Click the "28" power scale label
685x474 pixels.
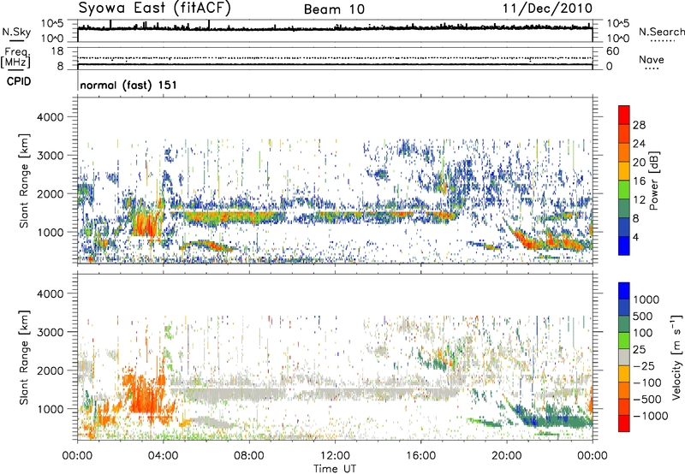click(639, 125)
